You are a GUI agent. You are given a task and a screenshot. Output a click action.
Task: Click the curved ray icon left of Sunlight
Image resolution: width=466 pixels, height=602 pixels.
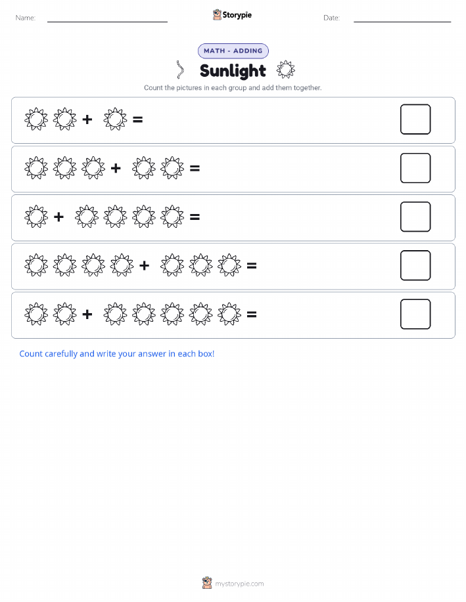click(x=180, y=70)
